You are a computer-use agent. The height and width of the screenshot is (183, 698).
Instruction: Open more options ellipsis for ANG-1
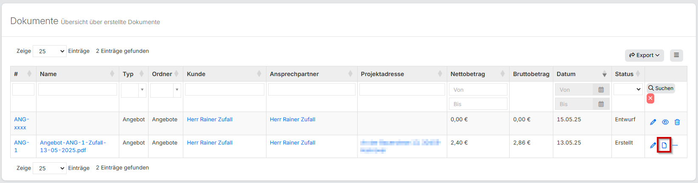675,145
